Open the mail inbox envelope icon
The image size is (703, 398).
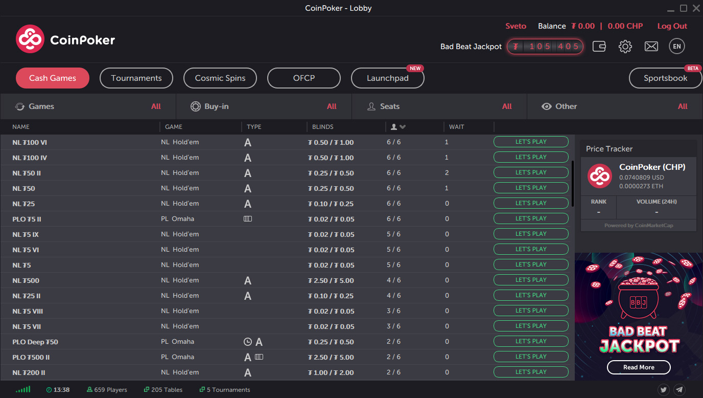651,47
